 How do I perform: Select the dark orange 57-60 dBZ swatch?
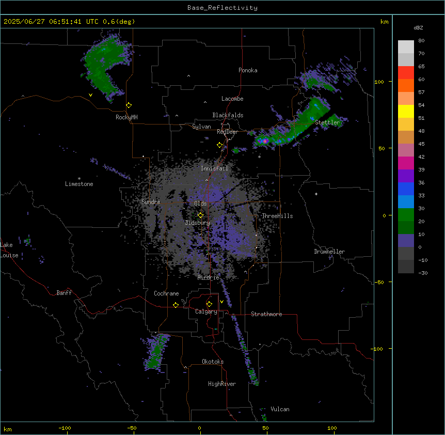click(406, 86)
